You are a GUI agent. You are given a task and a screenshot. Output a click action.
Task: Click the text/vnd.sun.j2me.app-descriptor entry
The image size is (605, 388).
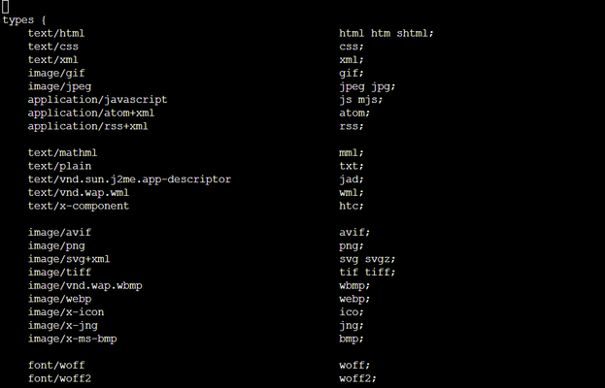tap(129, 179)
